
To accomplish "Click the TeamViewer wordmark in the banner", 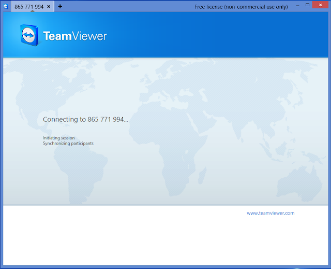I will click(75, 36).
